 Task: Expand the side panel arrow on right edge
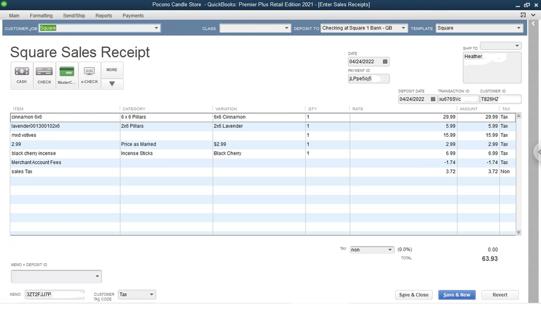537,151
